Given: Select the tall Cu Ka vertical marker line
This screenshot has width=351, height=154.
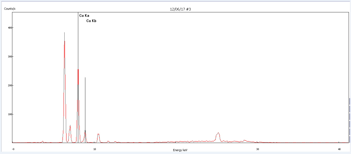Looking at the screenshot, I should pos(78,39).
